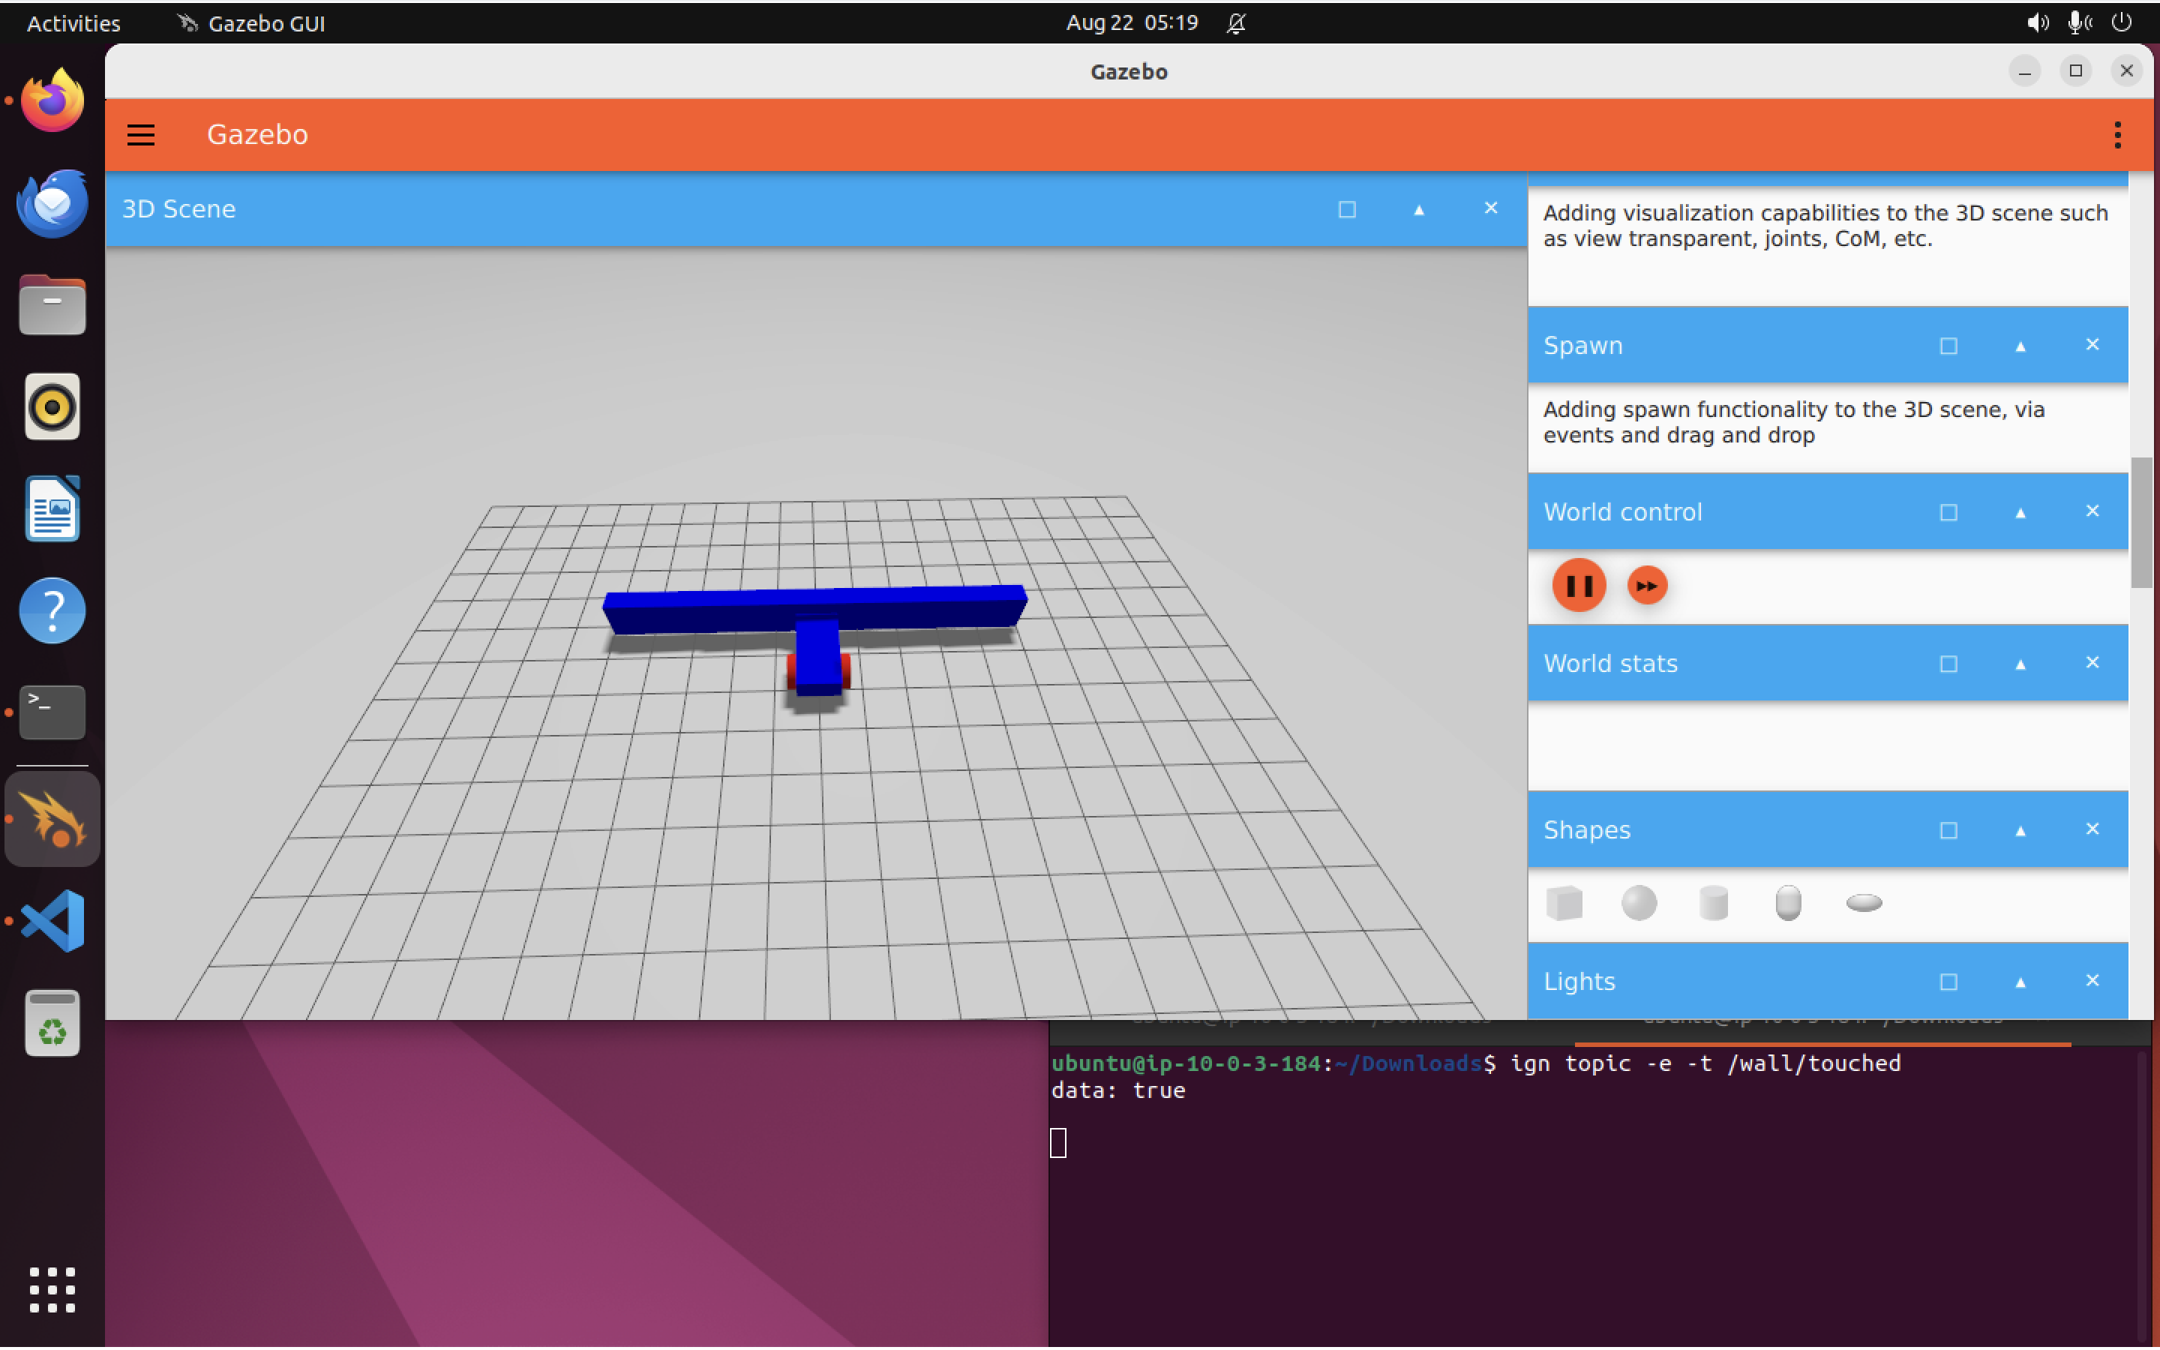Open the Activities overview
The width and height of the screenshot is (2160, 1350).
(73, 23)
